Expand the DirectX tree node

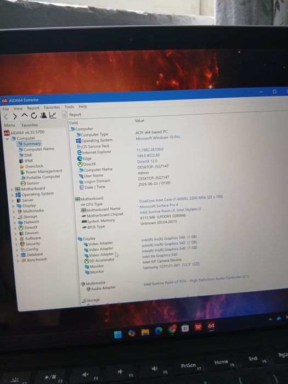point(15,229)
